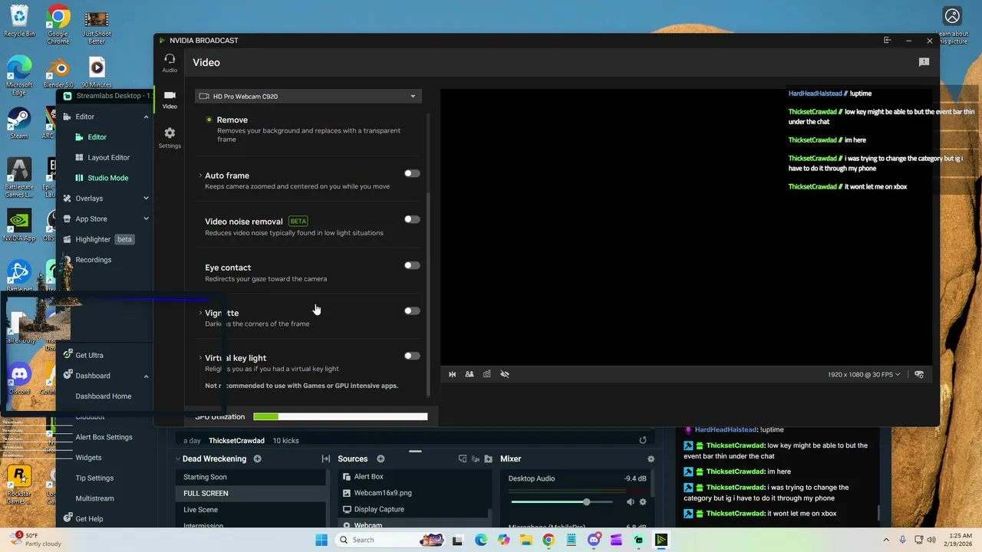Expand the Overlays menu in Streamlabs
Image resolution: width=982 pixels, height=552 pixels.
146,199
